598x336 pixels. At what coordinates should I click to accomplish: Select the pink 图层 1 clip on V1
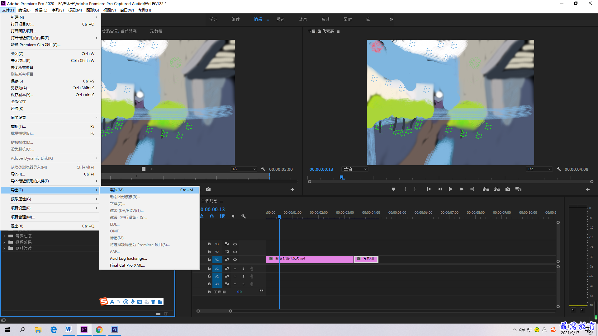[310, 259]
